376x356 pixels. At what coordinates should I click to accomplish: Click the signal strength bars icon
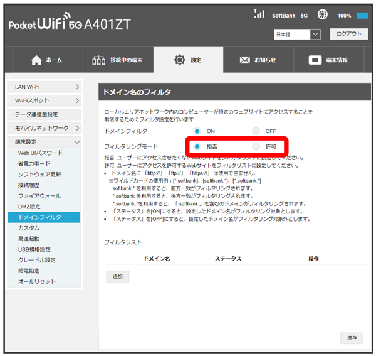point(259,14)
